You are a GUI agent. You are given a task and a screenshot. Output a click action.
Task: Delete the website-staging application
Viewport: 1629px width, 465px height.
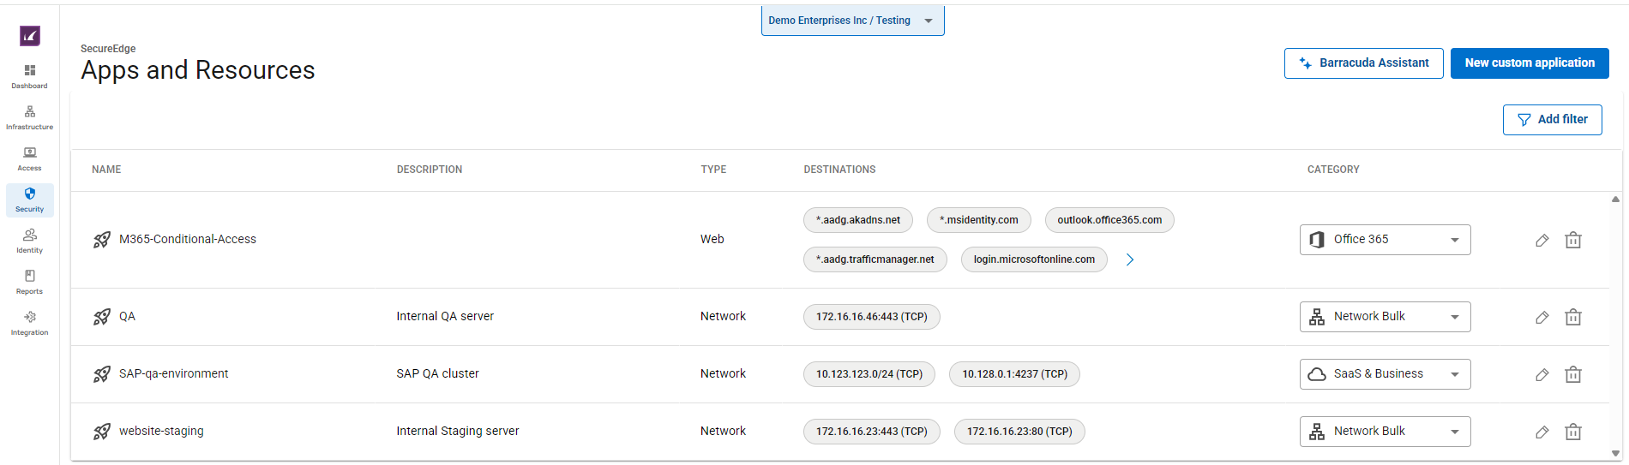(1572, 432)
